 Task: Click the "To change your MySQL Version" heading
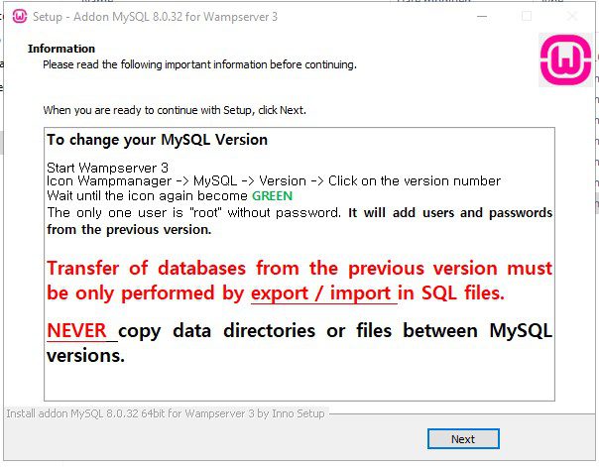tap(157, 140)
